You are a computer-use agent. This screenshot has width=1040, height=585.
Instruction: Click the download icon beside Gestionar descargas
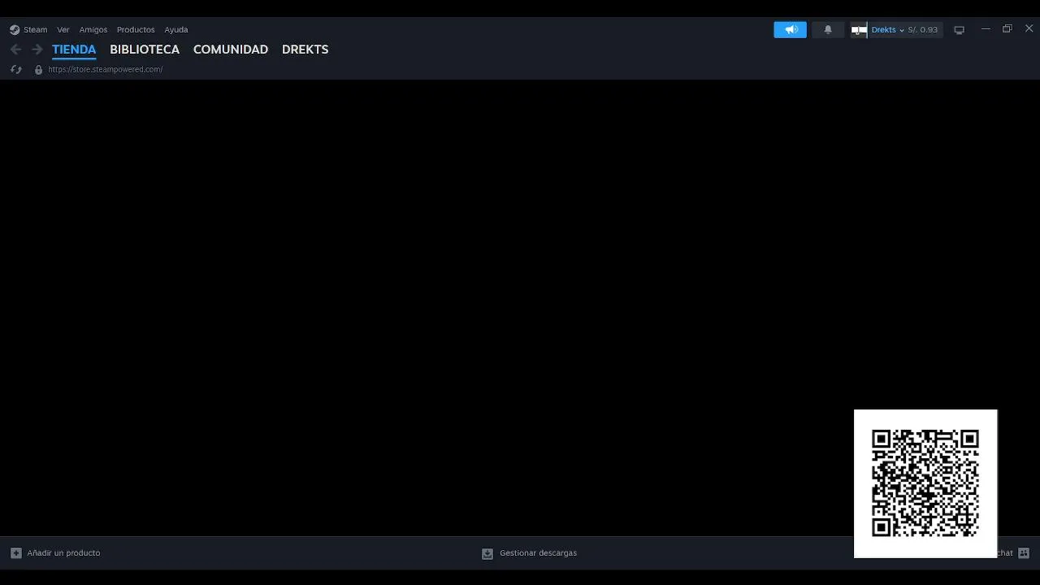[487, 553]
